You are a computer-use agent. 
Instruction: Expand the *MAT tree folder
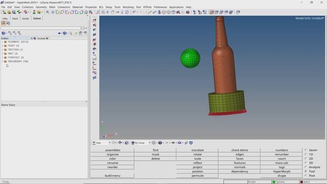(x=2, y=54)
